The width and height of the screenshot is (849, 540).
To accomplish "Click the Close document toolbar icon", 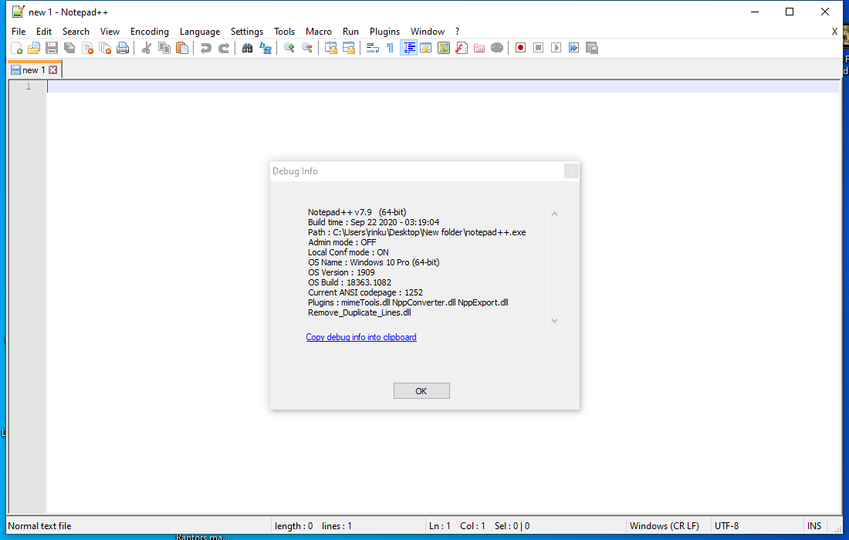I will point(87,48).
